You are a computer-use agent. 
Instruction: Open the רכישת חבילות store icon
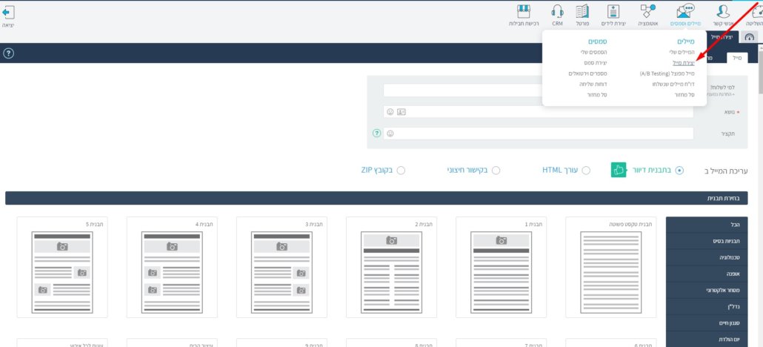(x=524, y=11)
